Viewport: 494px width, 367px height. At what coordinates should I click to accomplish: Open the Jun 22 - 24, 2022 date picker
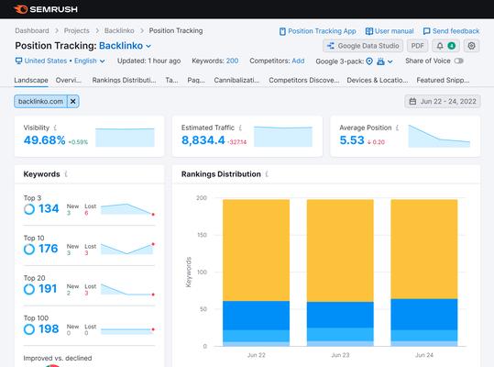(443, 102)
